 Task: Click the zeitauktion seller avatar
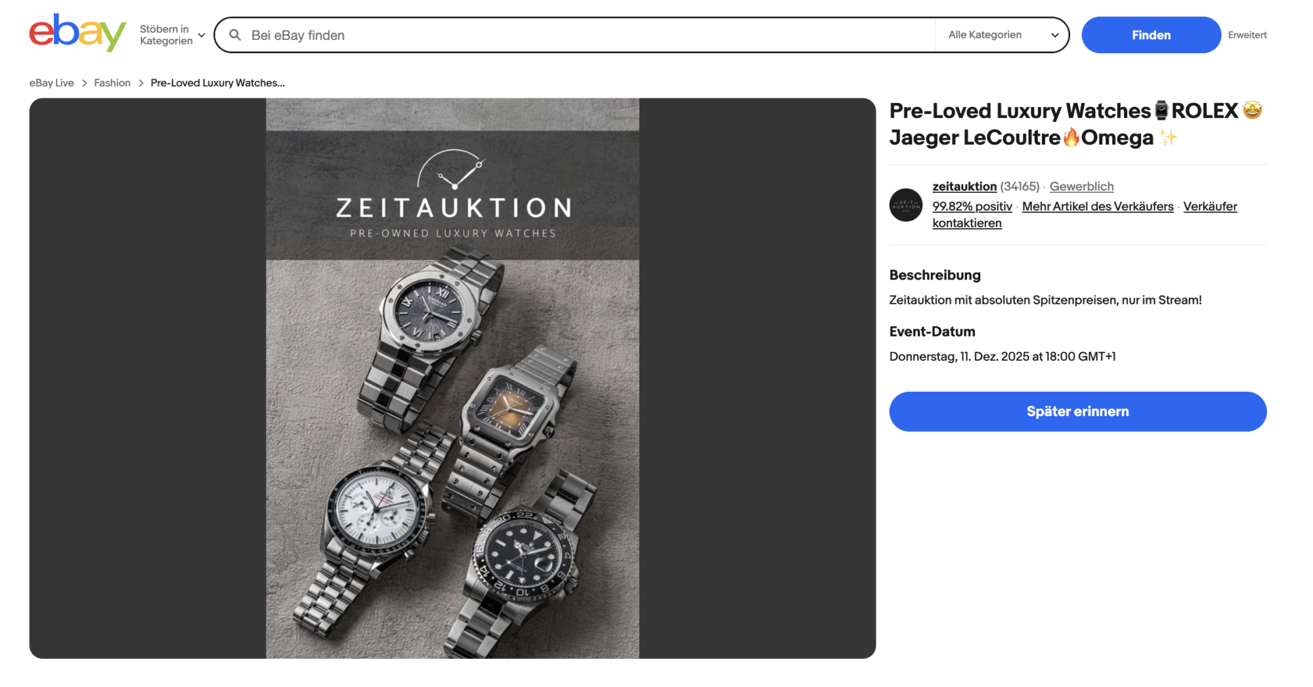pyautogui.click(x=906, y=205)
